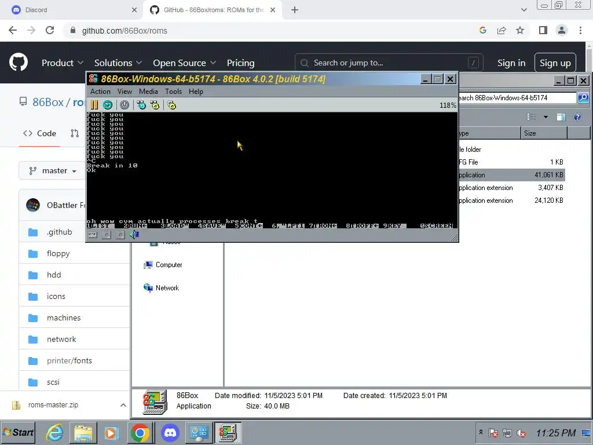Screen dimensions: 593x445
Task: Bookmark this page with the star icon
Action: tap(520, 30)
